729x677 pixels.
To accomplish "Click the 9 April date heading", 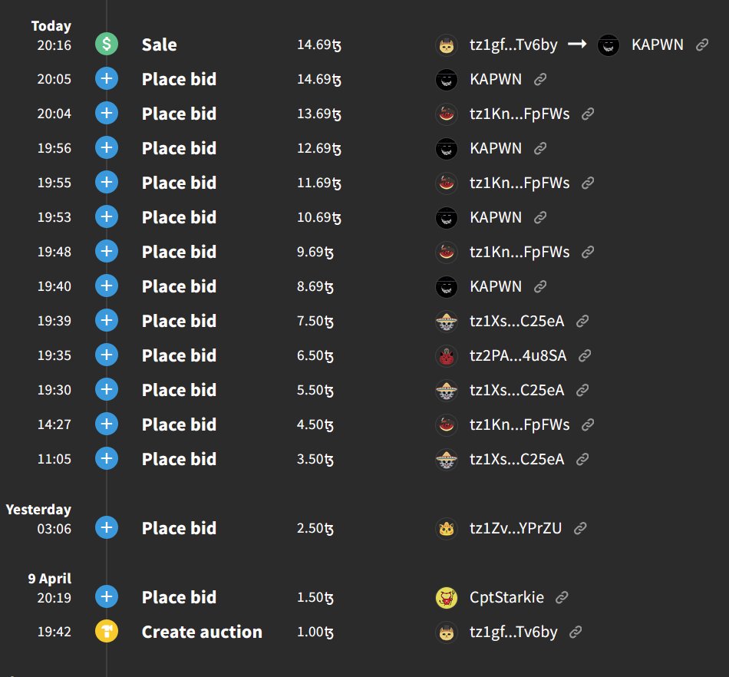I will 50,579.
